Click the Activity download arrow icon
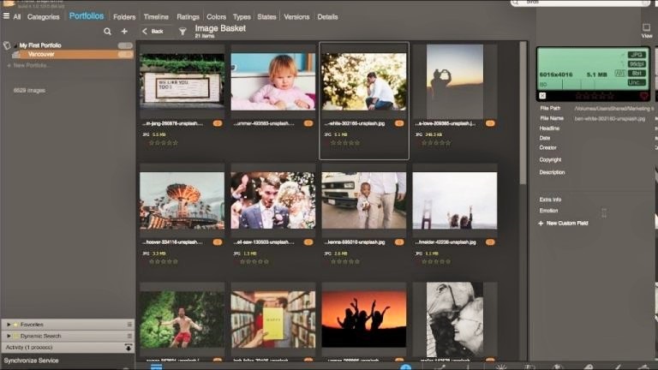Image resolution: width=658 pixels, height=370 pixels. [x=128, y=348]
